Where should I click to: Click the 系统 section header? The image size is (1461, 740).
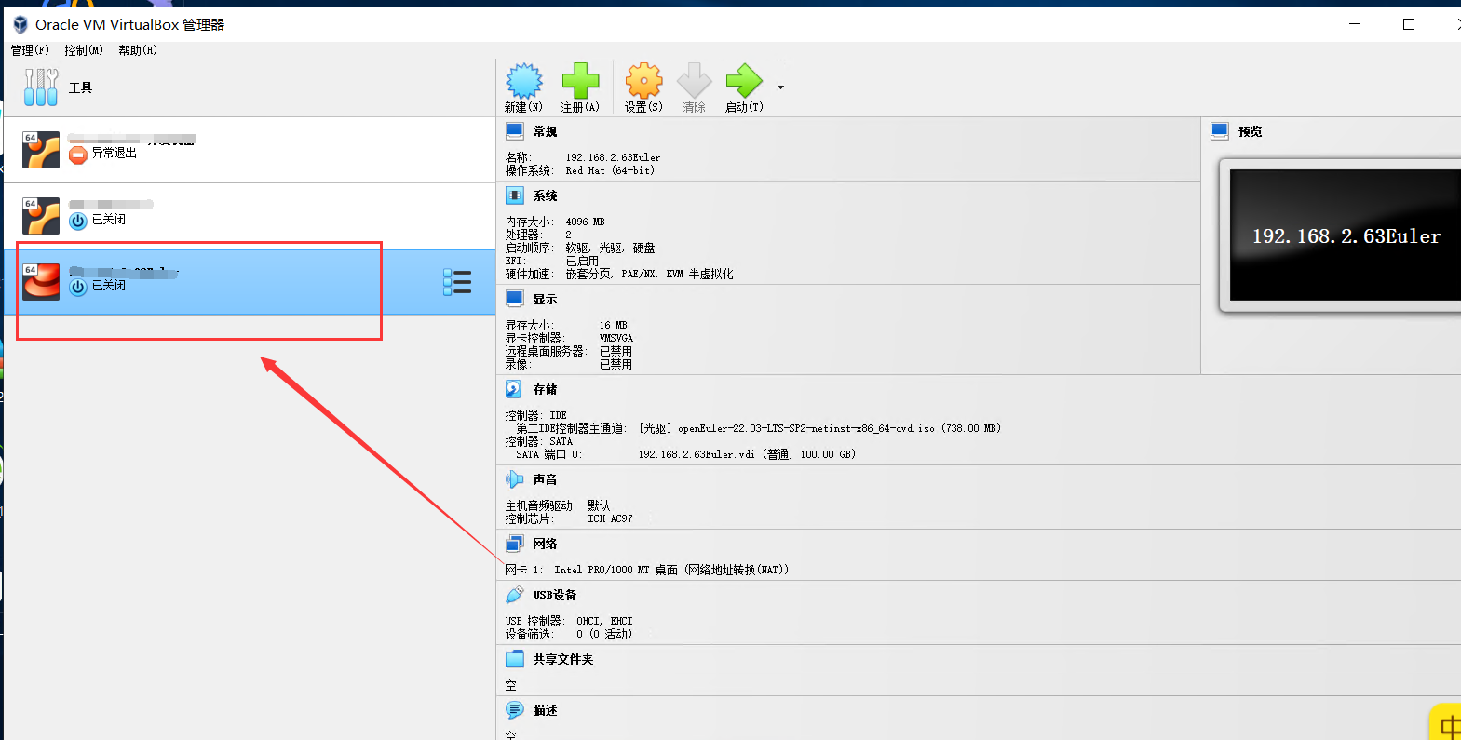point(545,196)
